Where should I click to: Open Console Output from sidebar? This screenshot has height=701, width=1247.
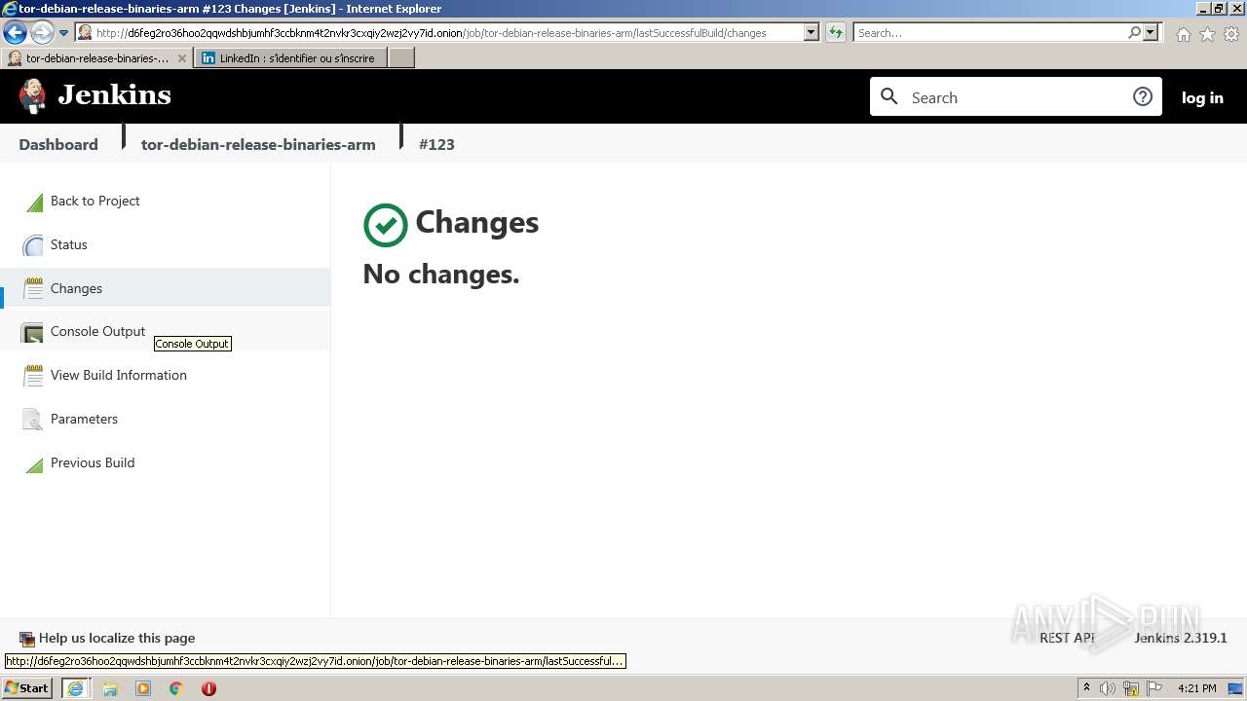(97, 331)
